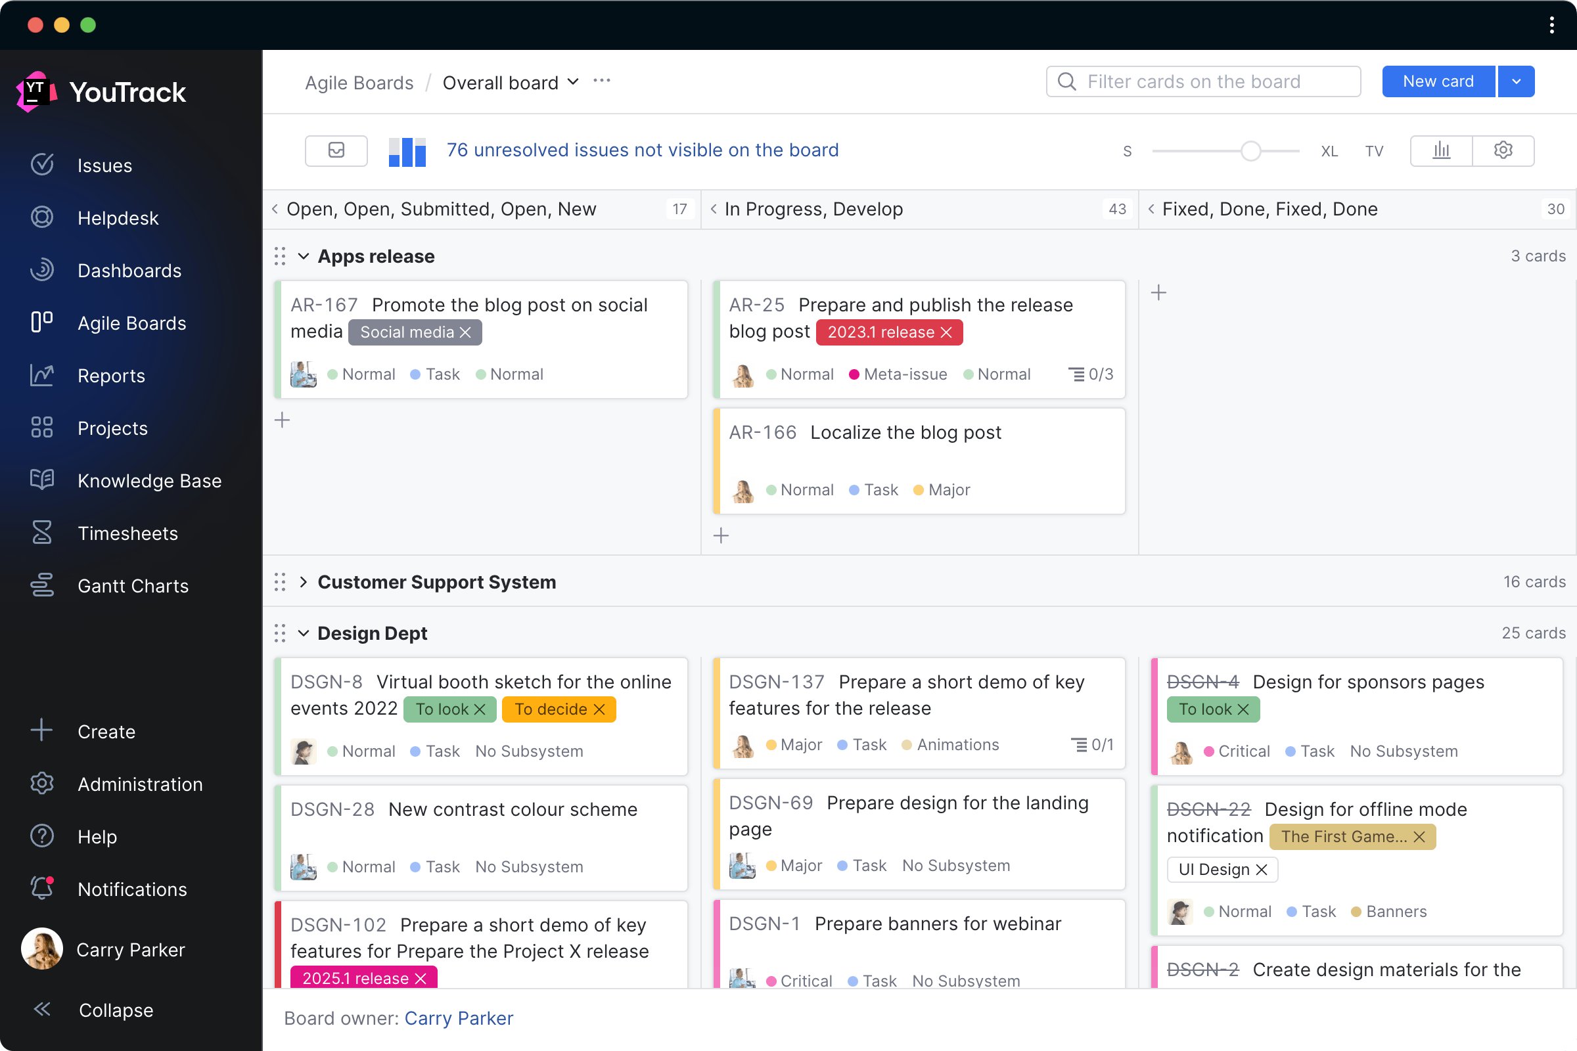The height and width of the screenshot is (1051, 1577).
Task: Navigate to Reports section
Action: (x=110, y=375)
